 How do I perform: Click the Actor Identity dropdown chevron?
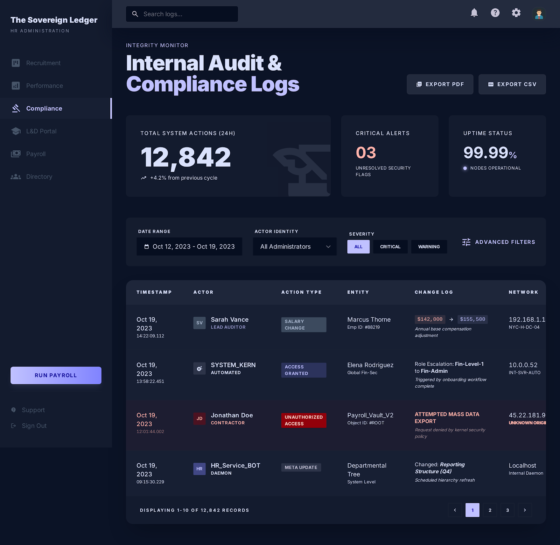click(x=328, y=246)
